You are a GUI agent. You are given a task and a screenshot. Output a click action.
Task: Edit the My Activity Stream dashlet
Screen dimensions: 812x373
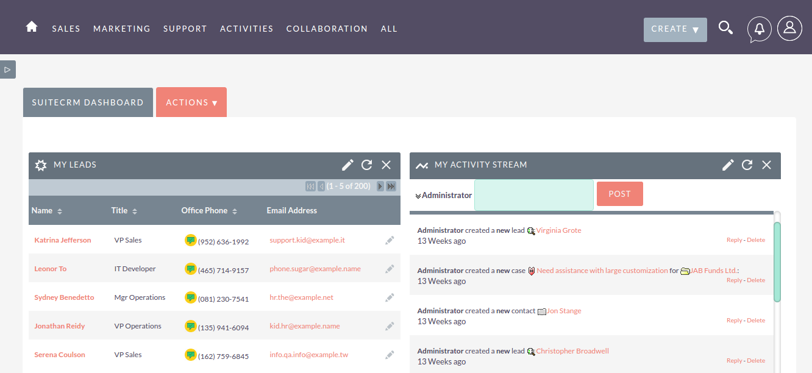tap(728, 165)
